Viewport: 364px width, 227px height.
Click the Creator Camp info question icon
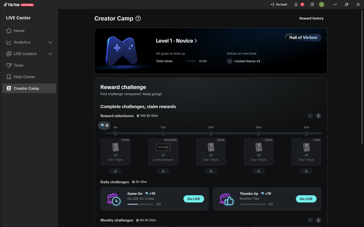pyautogui.click(x=138, y=18)
